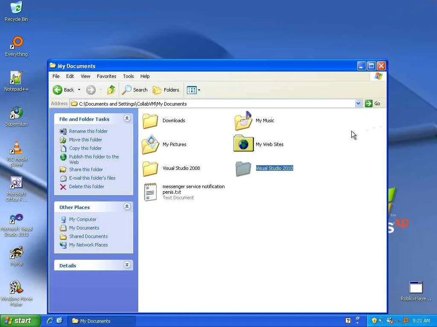
Task: Click the Up one level folder icon
Action: point(111,90)
